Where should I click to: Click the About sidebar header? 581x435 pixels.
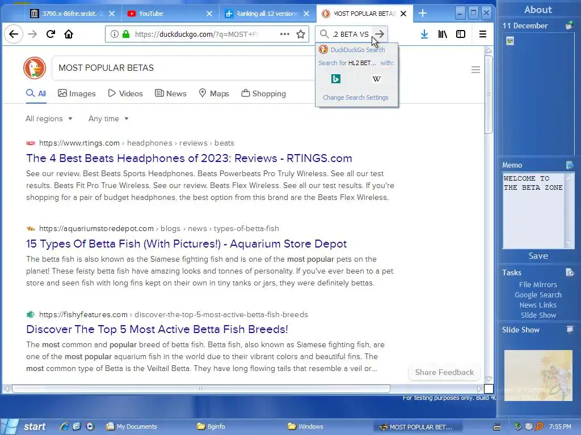click(x=538, y=10)
